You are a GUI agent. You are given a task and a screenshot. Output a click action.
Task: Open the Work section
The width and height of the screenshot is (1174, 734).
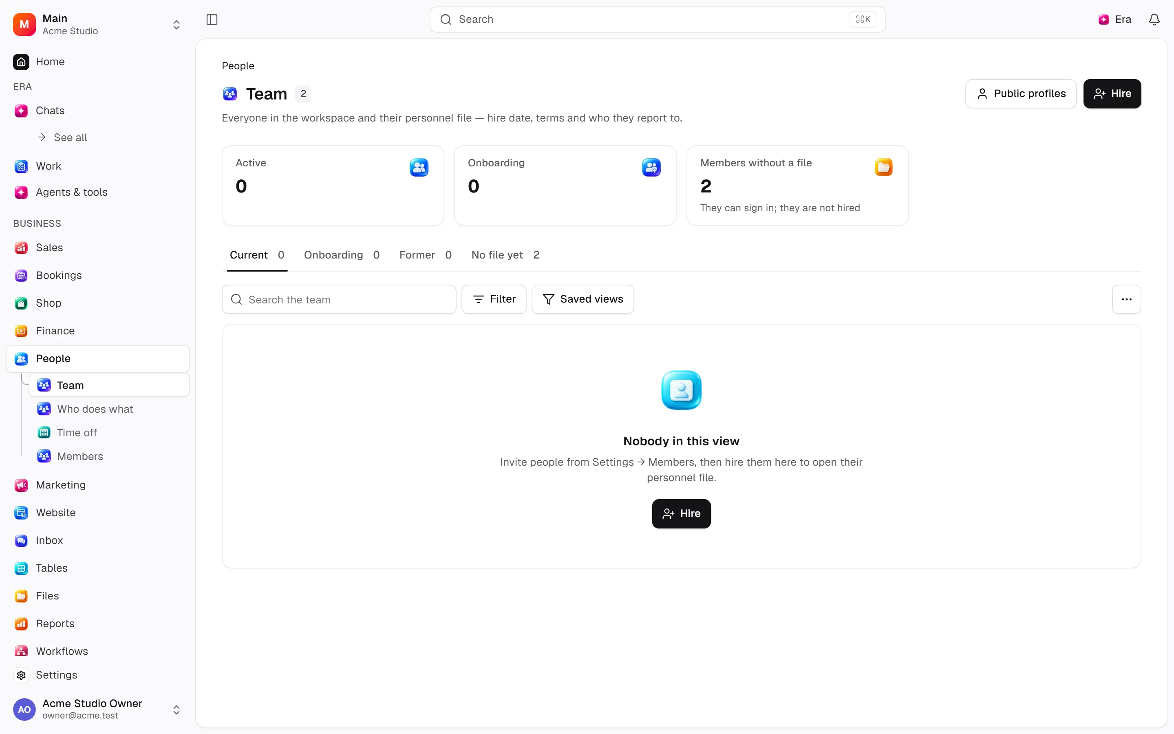pos(97,166)
